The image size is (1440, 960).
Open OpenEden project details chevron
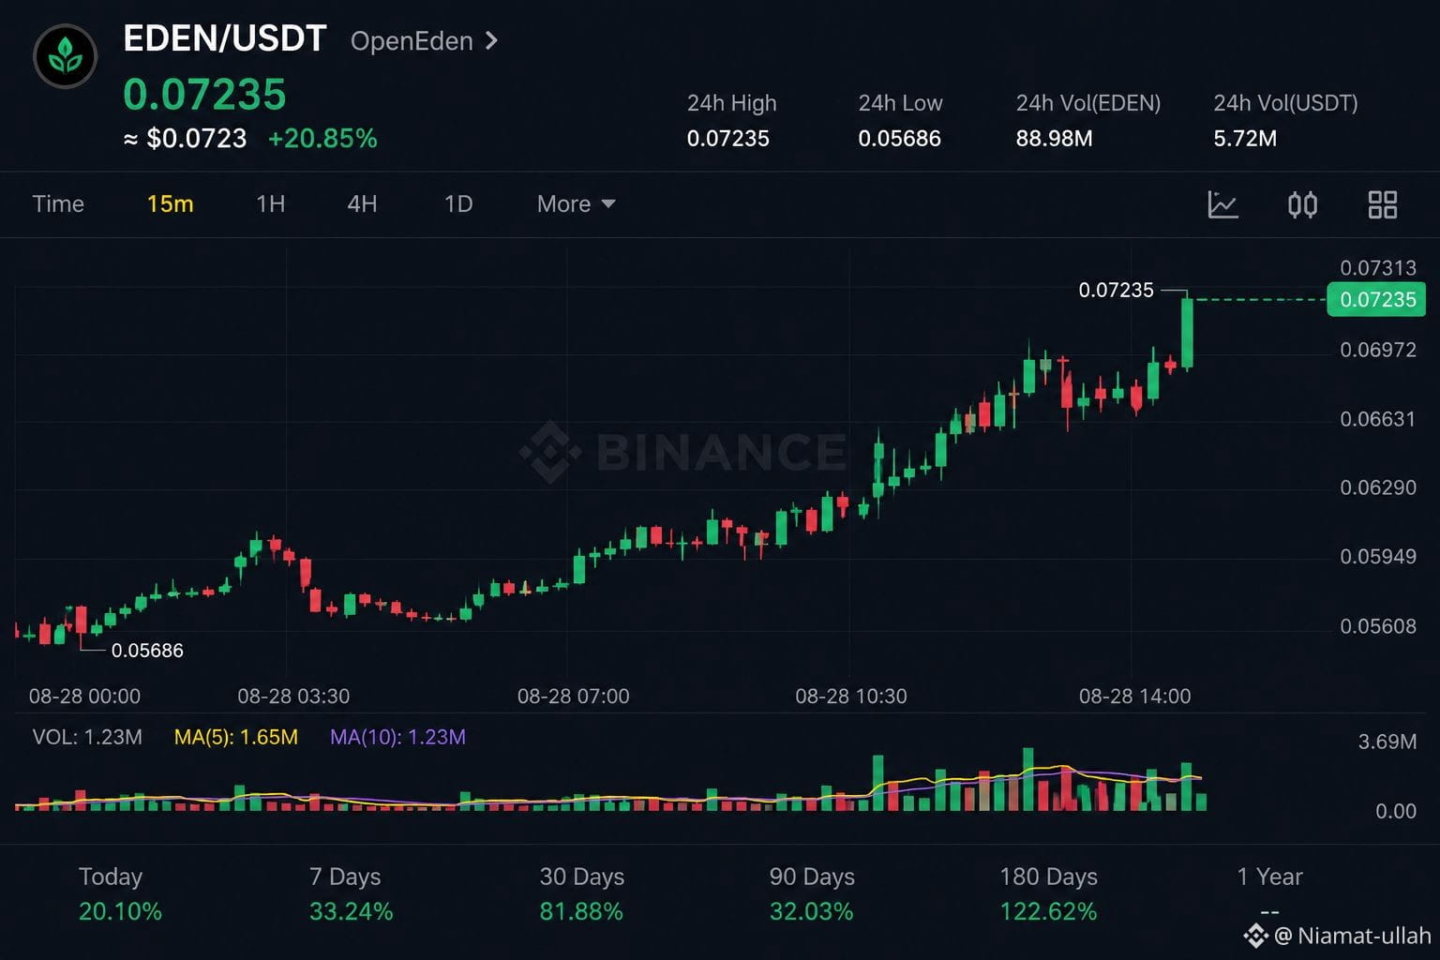(491, 41)
